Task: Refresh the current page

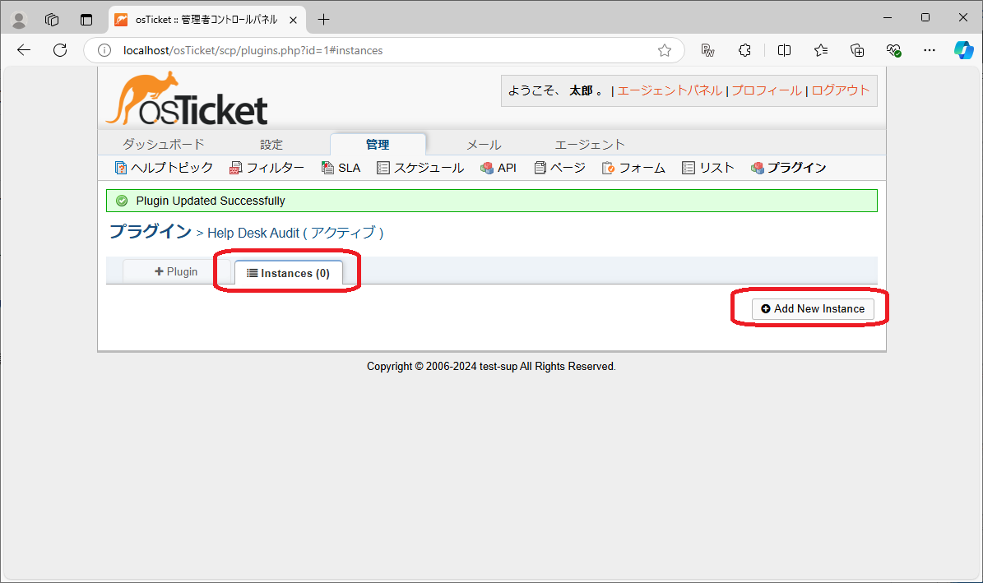Action: pyautogui.click(x=59, y=50)
